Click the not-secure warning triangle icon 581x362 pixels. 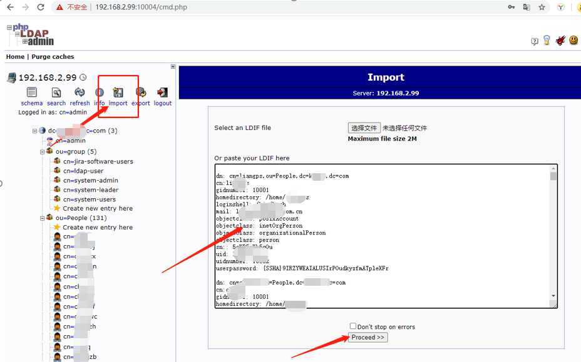pyautogui.click(x=59, y=7)
